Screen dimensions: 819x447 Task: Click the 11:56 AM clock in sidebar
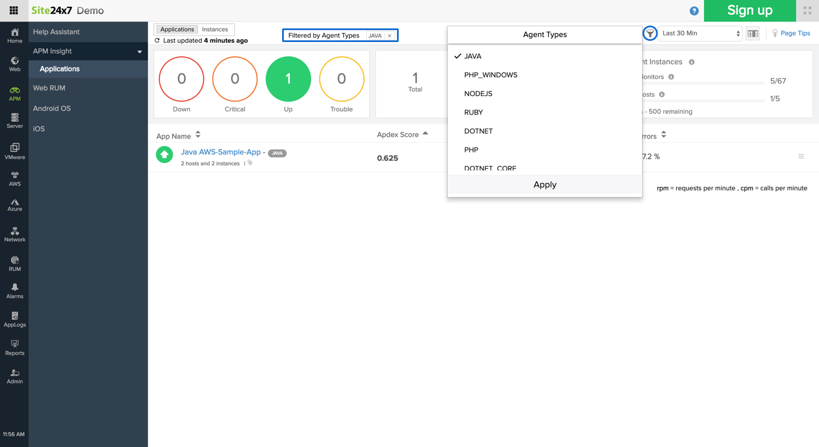pyautogui.click(x=14, y=435)
